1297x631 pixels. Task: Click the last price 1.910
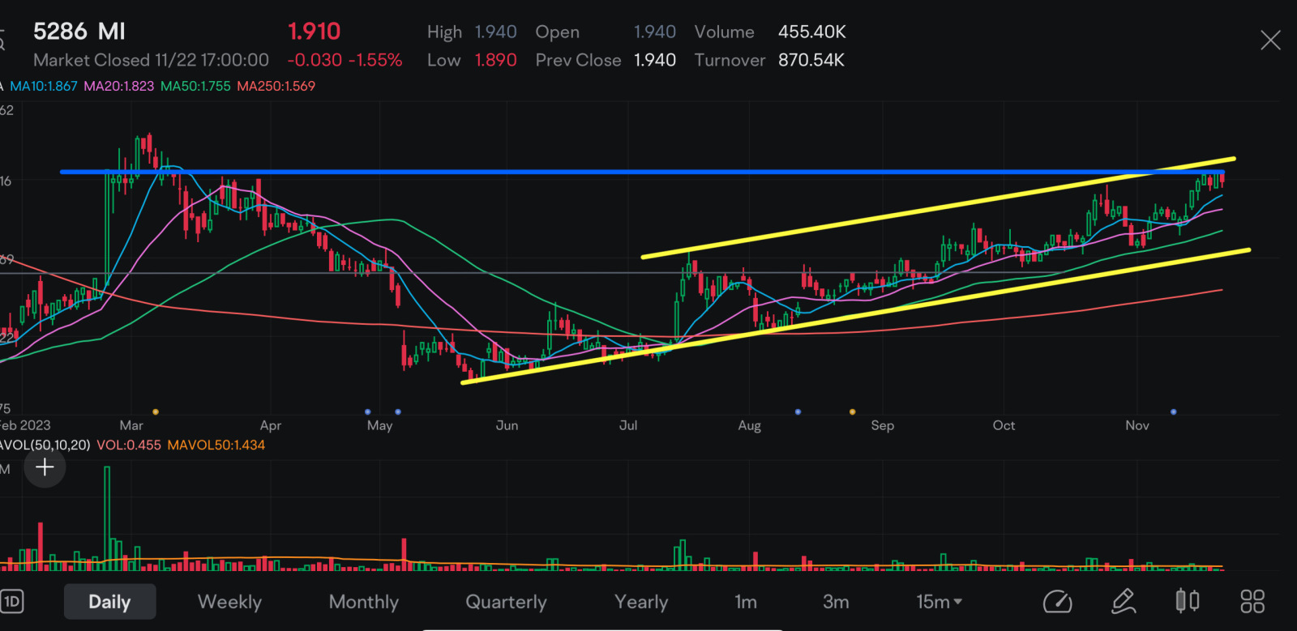tap(315, 32)
